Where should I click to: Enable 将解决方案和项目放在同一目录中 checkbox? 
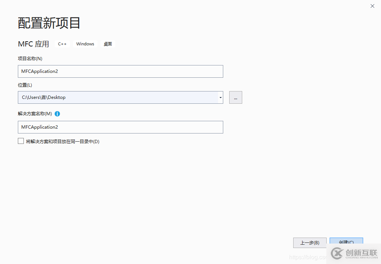point(21,141)
